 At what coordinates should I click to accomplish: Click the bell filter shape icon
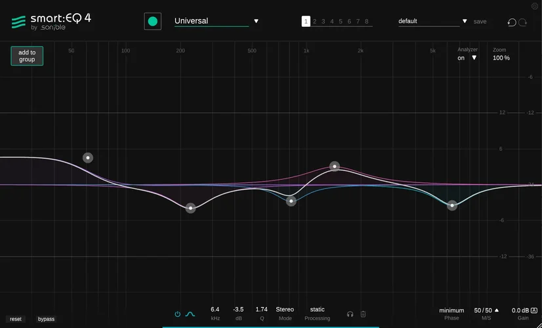click(190, 314)
